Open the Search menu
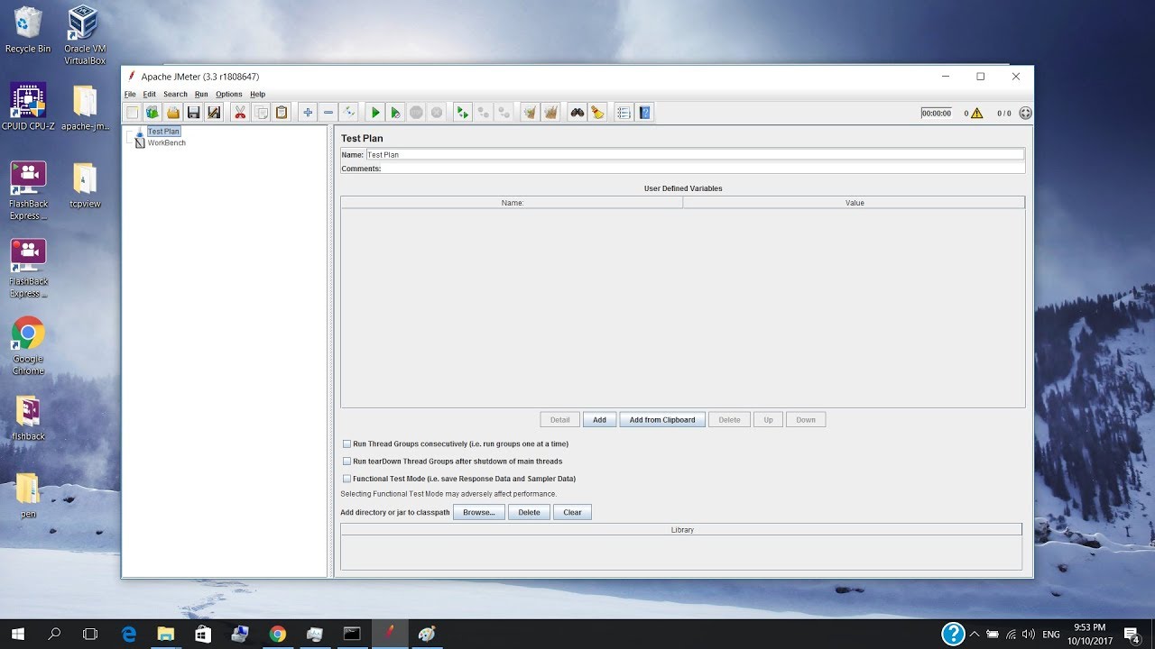This screenshot has width=1155, height=649. [175, 94]
